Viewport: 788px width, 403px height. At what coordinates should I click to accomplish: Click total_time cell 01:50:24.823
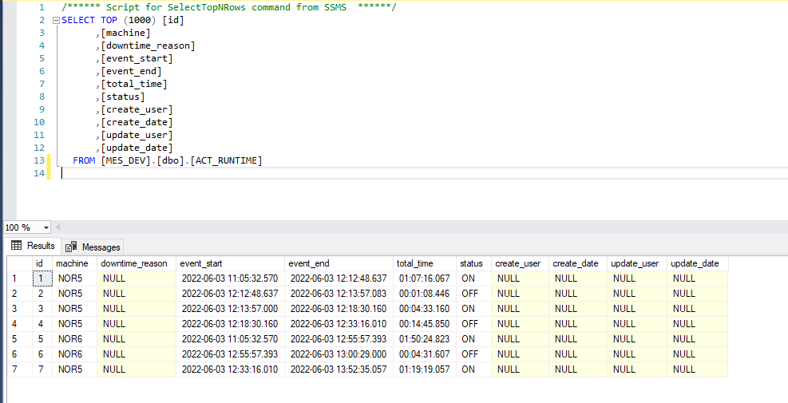point(425,339)
